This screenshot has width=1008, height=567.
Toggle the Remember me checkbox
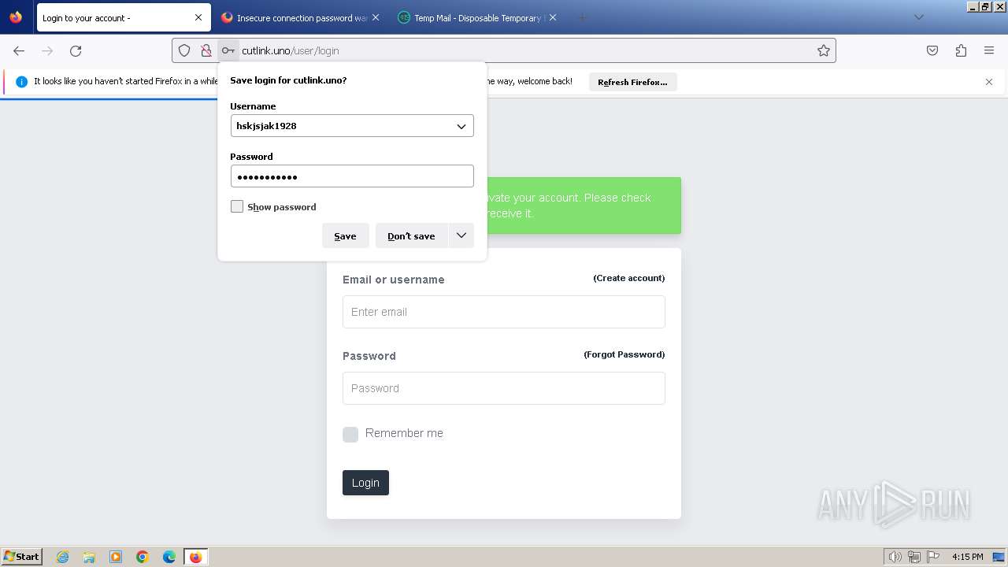point(350,434)
